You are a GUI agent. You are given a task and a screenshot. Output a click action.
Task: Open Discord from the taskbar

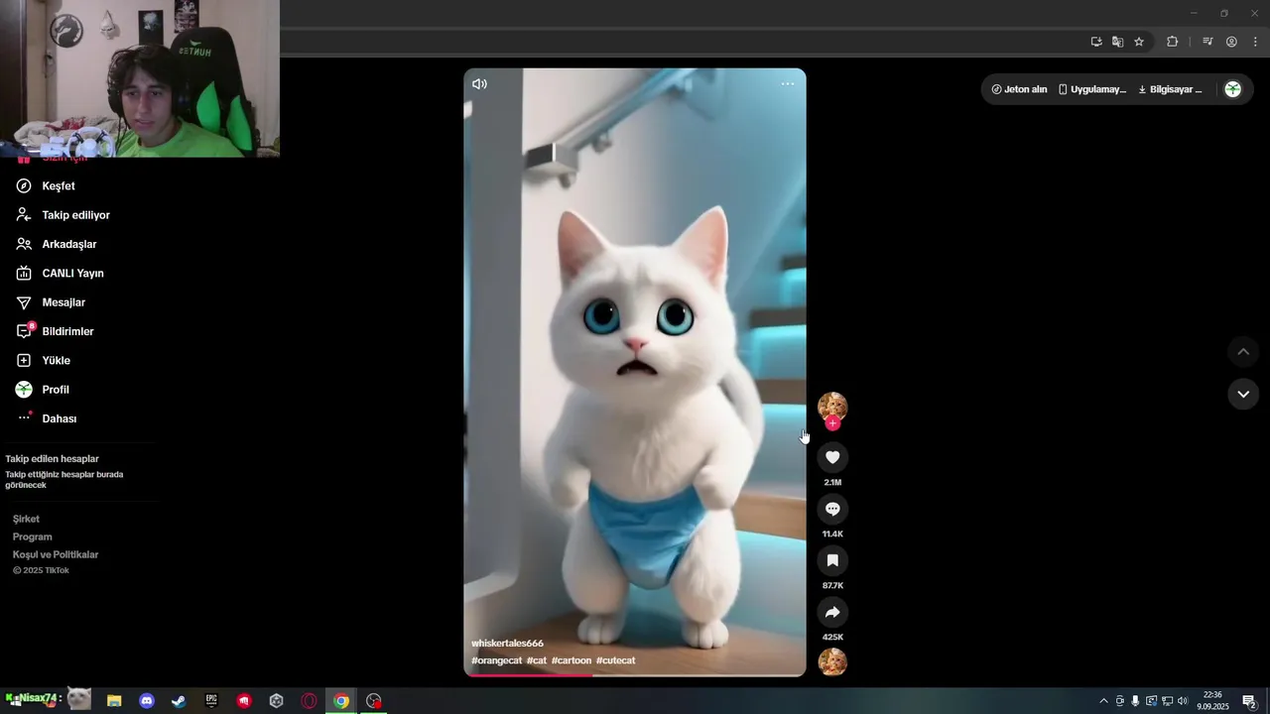point(147,701)
